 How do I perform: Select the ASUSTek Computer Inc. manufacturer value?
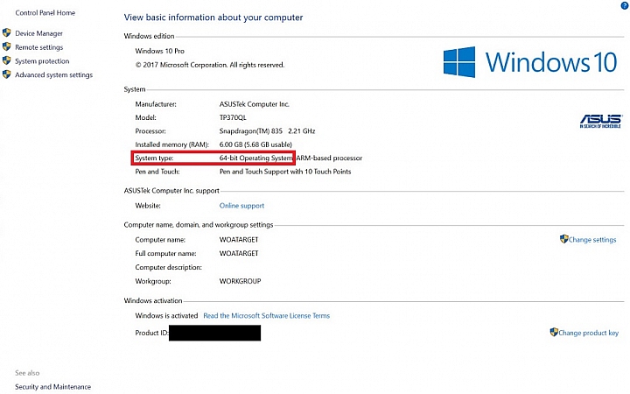click(254, 104)
